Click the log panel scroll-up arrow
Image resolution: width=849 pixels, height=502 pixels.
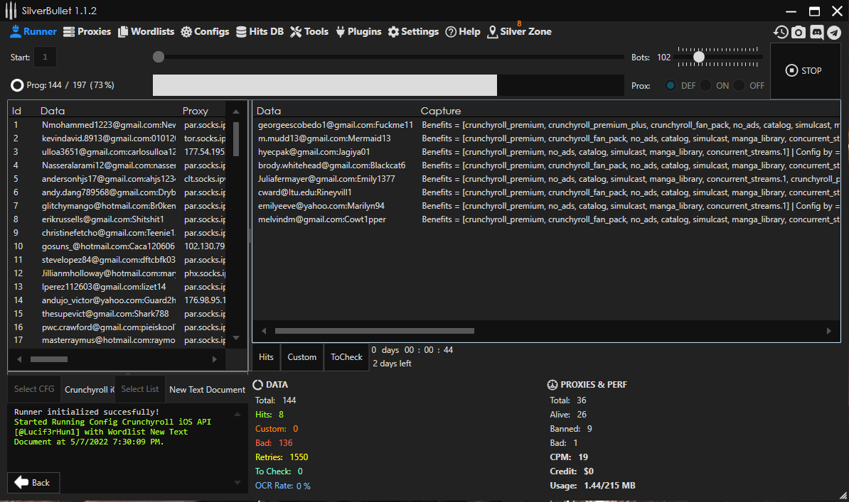tap(237, 415)
